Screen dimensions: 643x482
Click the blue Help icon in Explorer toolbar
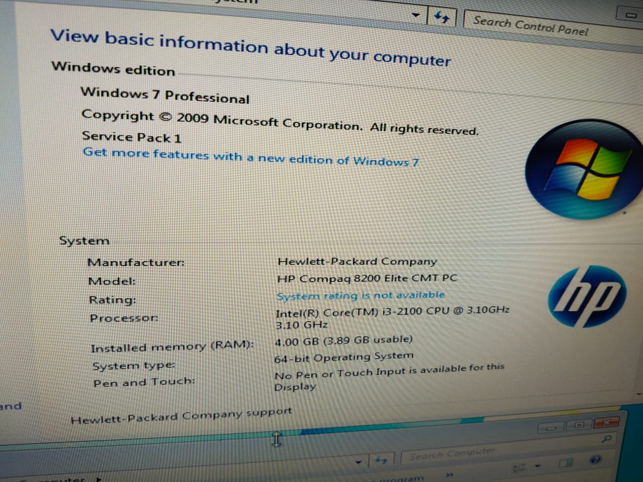click(x=595, y=460)
